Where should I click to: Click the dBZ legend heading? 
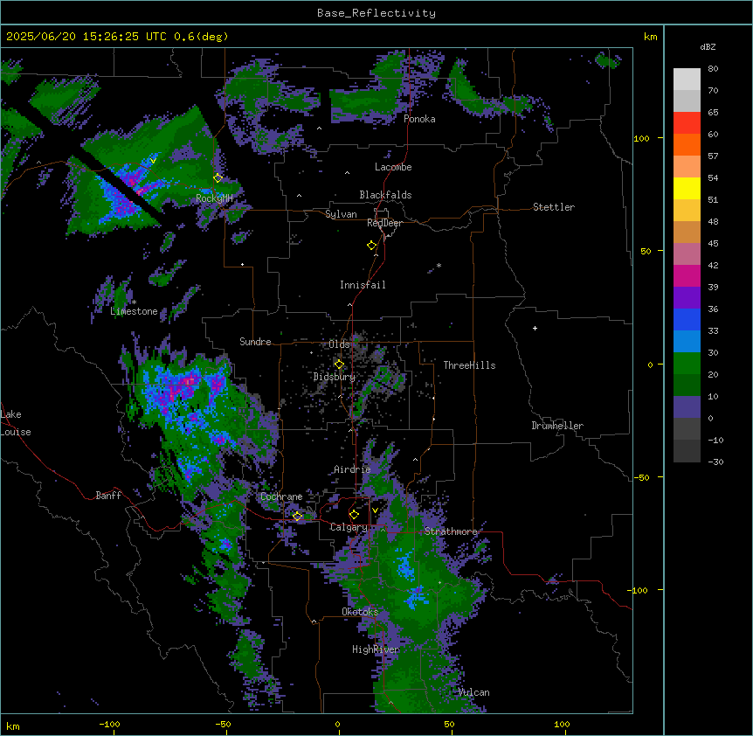pos(708,46)
